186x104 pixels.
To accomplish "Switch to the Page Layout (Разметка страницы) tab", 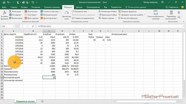I will [x=52, y=7].
